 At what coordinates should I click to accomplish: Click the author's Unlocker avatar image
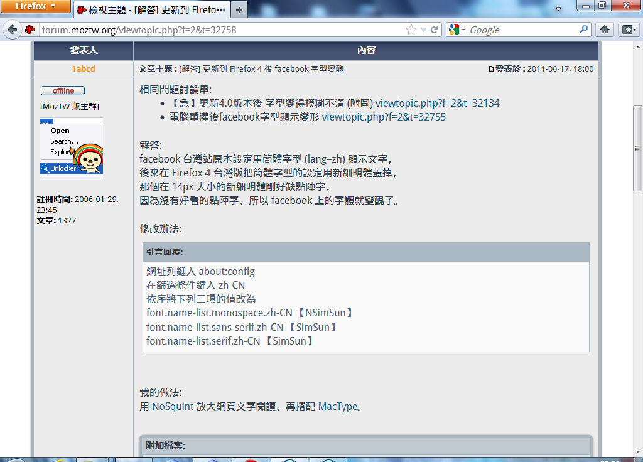coord(72,148)
